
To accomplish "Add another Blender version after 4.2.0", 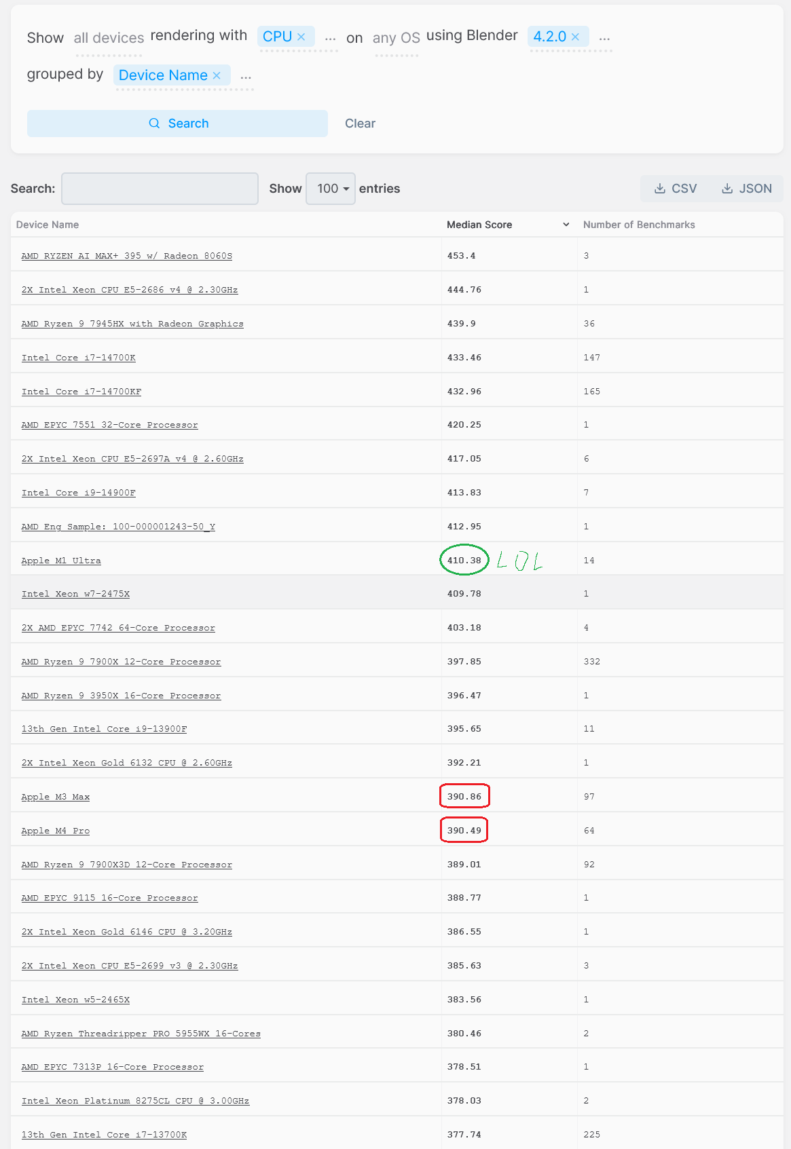I will point(604,38).
